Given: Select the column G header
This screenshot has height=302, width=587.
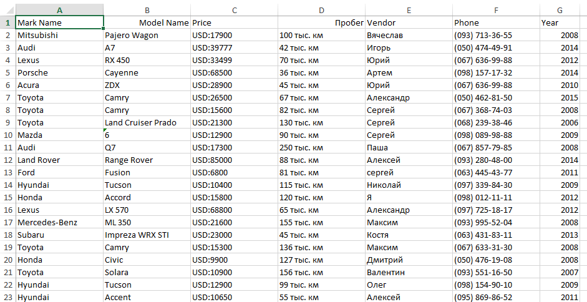Looking at the screenshot, I should tap(560, 10).
